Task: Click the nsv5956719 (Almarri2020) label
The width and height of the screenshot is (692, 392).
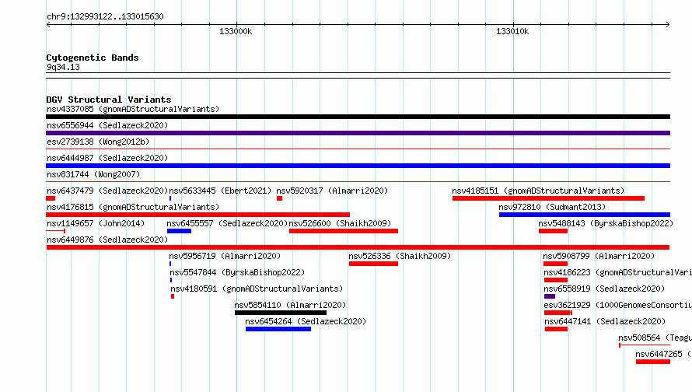Action: tap(225, 256)
